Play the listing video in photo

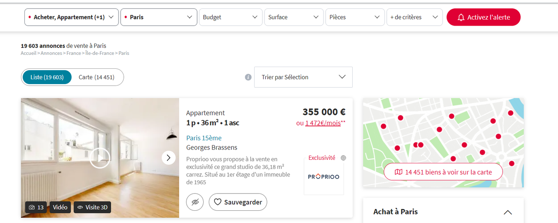[100, 158]
